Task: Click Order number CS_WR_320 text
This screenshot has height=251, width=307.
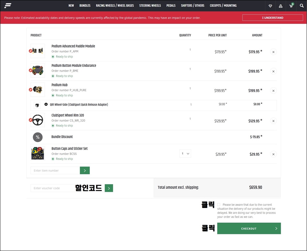Action: point(68,121)
